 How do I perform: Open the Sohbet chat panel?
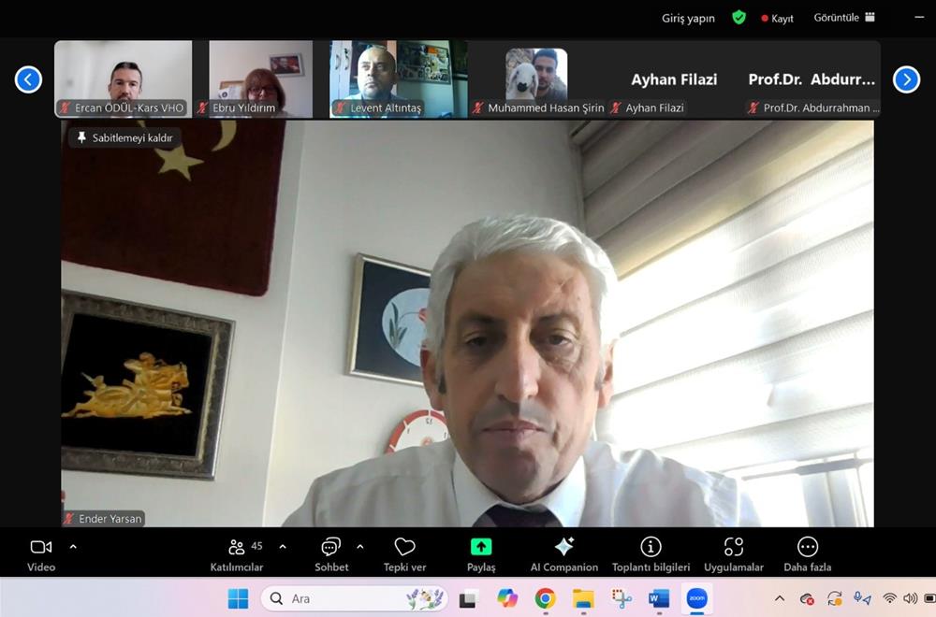331,552
